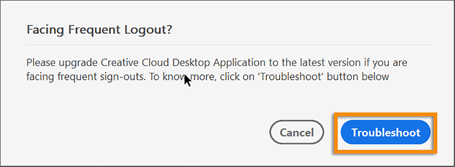Click the word 'facing' starting the second line

pyautogui.click(x=39, y=77)
